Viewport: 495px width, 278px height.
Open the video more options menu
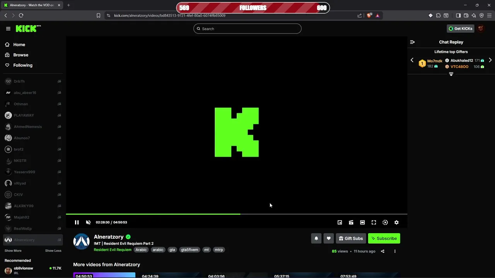[395, 251]
